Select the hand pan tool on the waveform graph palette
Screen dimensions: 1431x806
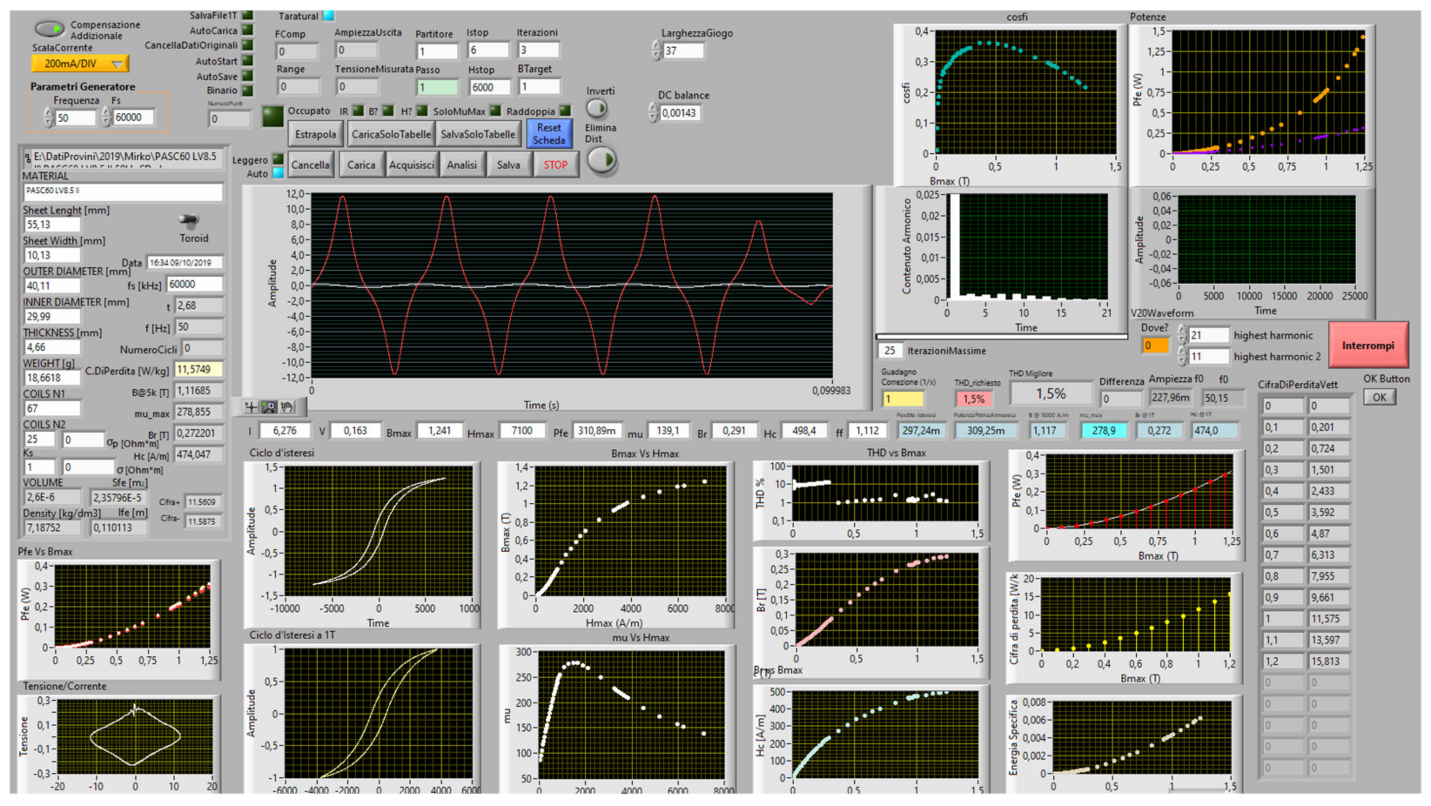(x=287, y=407)
